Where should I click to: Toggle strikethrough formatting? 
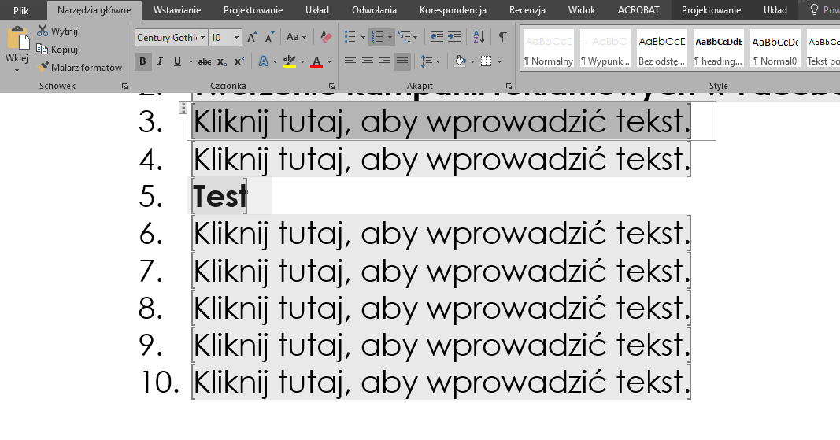pyautogui.click(x=204, y=61)
